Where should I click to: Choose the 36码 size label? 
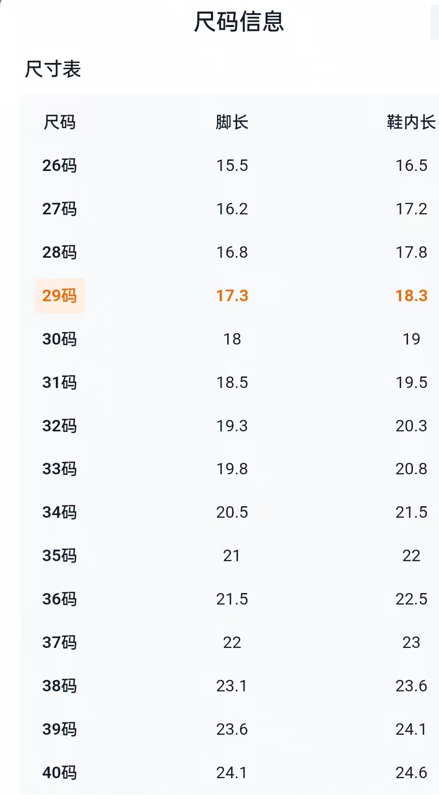click(60, 599)
